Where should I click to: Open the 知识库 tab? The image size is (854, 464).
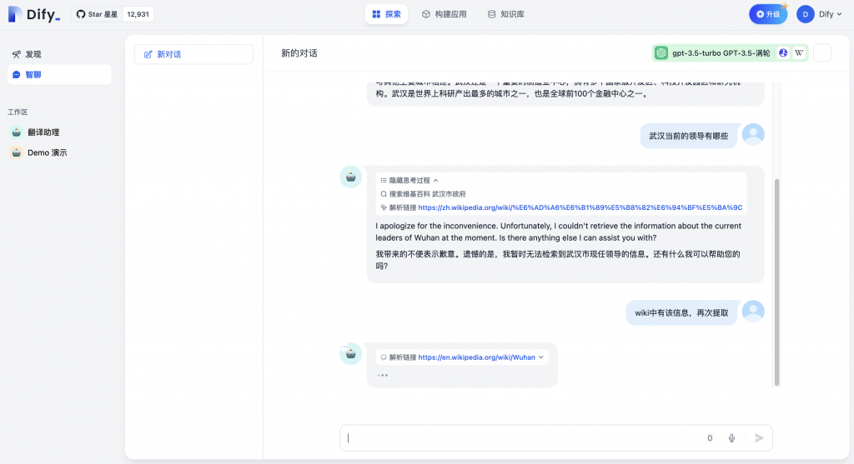tap(505, 14)
